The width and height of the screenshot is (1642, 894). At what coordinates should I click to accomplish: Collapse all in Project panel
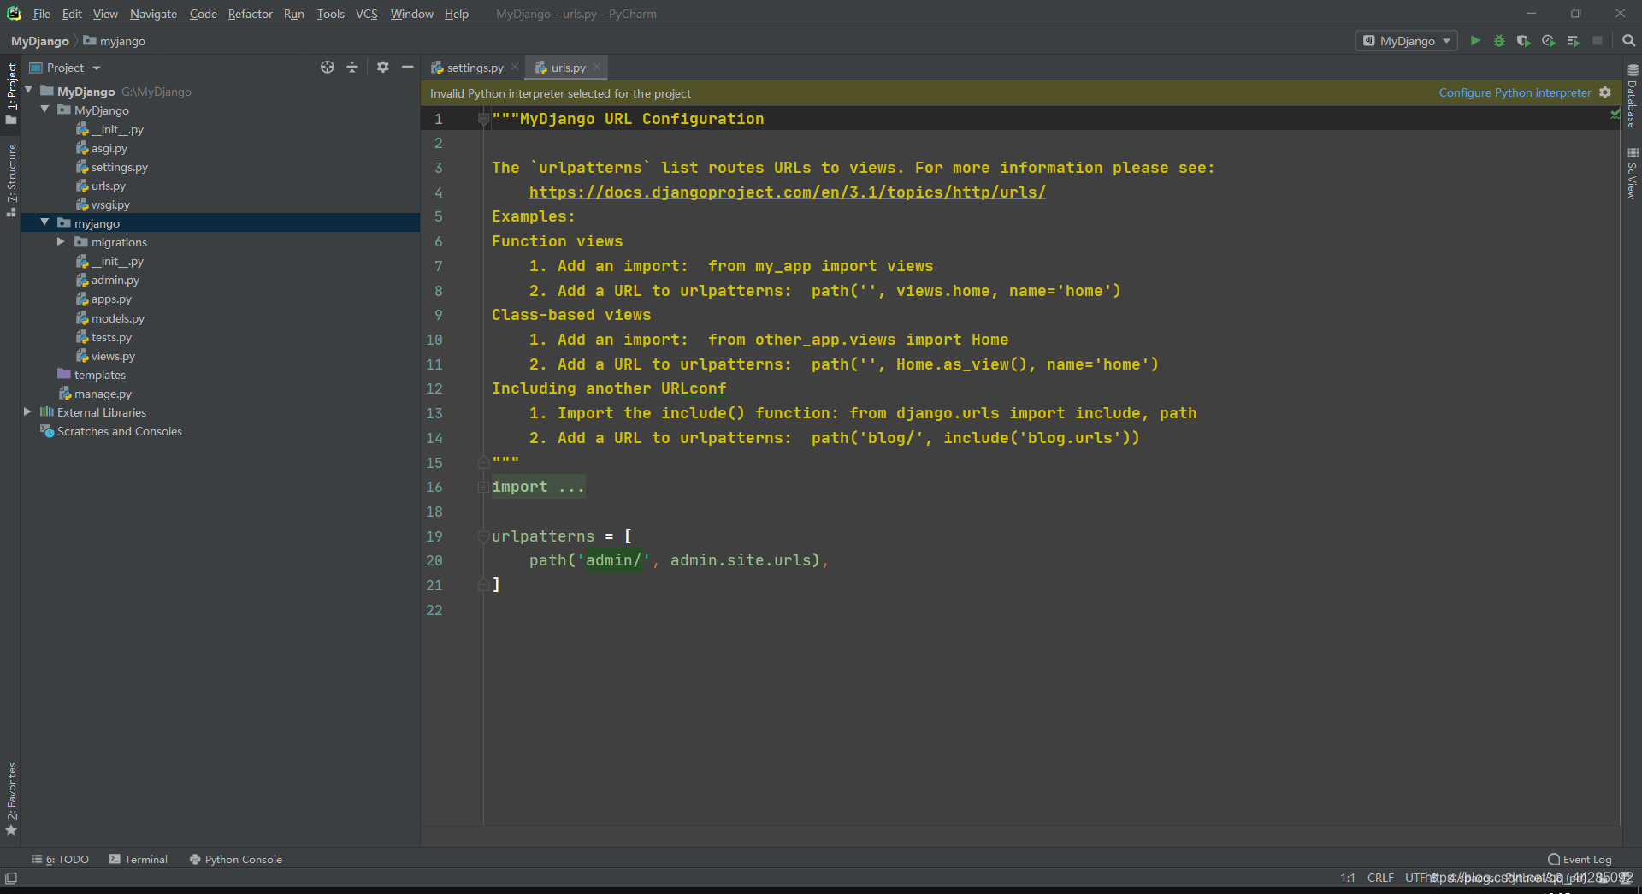[x=352, y=68]
